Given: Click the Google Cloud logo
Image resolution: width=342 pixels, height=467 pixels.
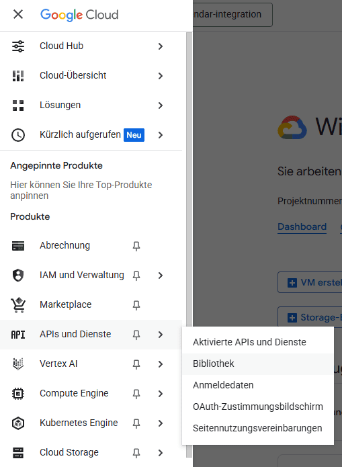Looking at the screenshot, I should coord(79,15).
